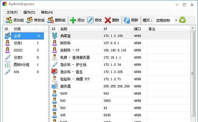The image size is (198, 122).
Task: Click the 远程控制 mode combo box
Action: tap(166, 20)
